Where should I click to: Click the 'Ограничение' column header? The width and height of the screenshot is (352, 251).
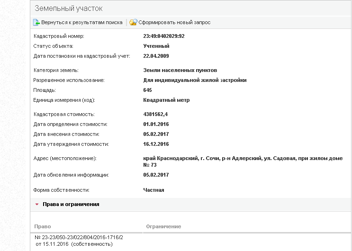click(x=163, y=226)
